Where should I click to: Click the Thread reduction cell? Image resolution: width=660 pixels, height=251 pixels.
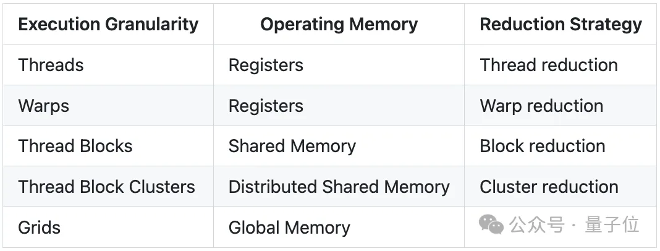click(x=549, y=65)
